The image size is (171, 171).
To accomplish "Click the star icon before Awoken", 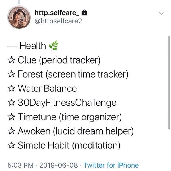I will pos(11,131).
